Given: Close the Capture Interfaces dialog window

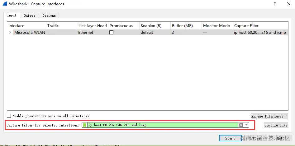Looking at the screenshot, I should coord(288,4).
